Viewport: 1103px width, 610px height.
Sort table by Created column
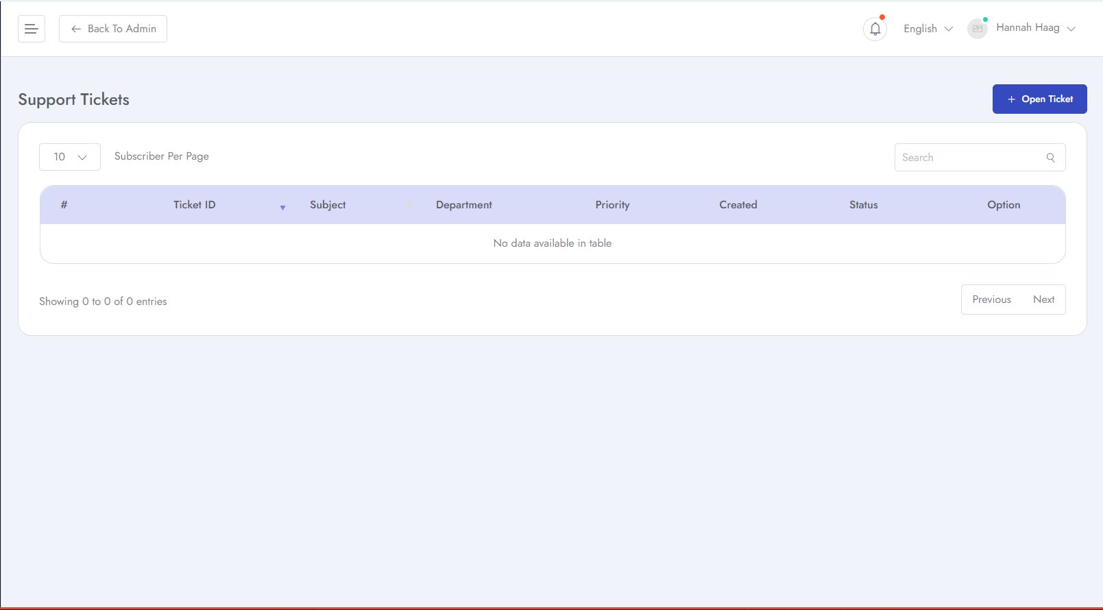tap(738, 205)
